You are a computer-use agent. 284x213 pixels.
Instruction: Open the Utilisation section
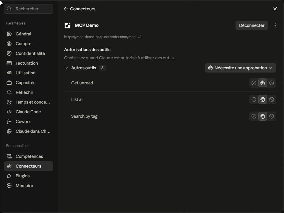click(28, 73)
